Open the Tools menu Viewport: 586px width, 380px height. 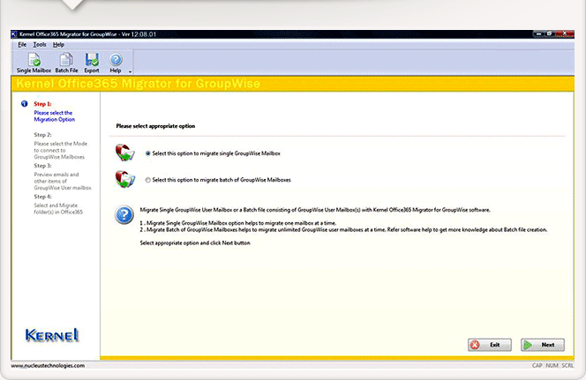pyautogui.click(x=40, y=44)
